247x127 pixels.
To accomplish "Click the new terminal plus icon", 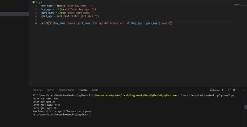I will (222, 90).
